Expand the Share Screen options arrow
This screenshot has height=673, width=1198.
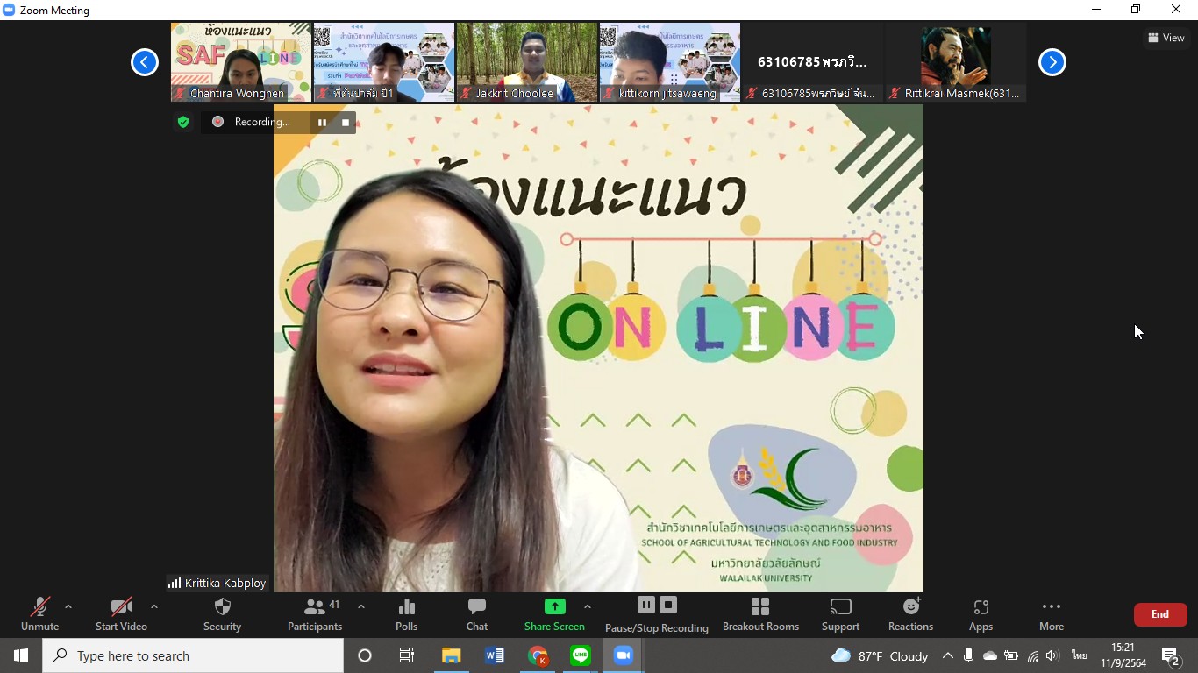coord(588,606)
